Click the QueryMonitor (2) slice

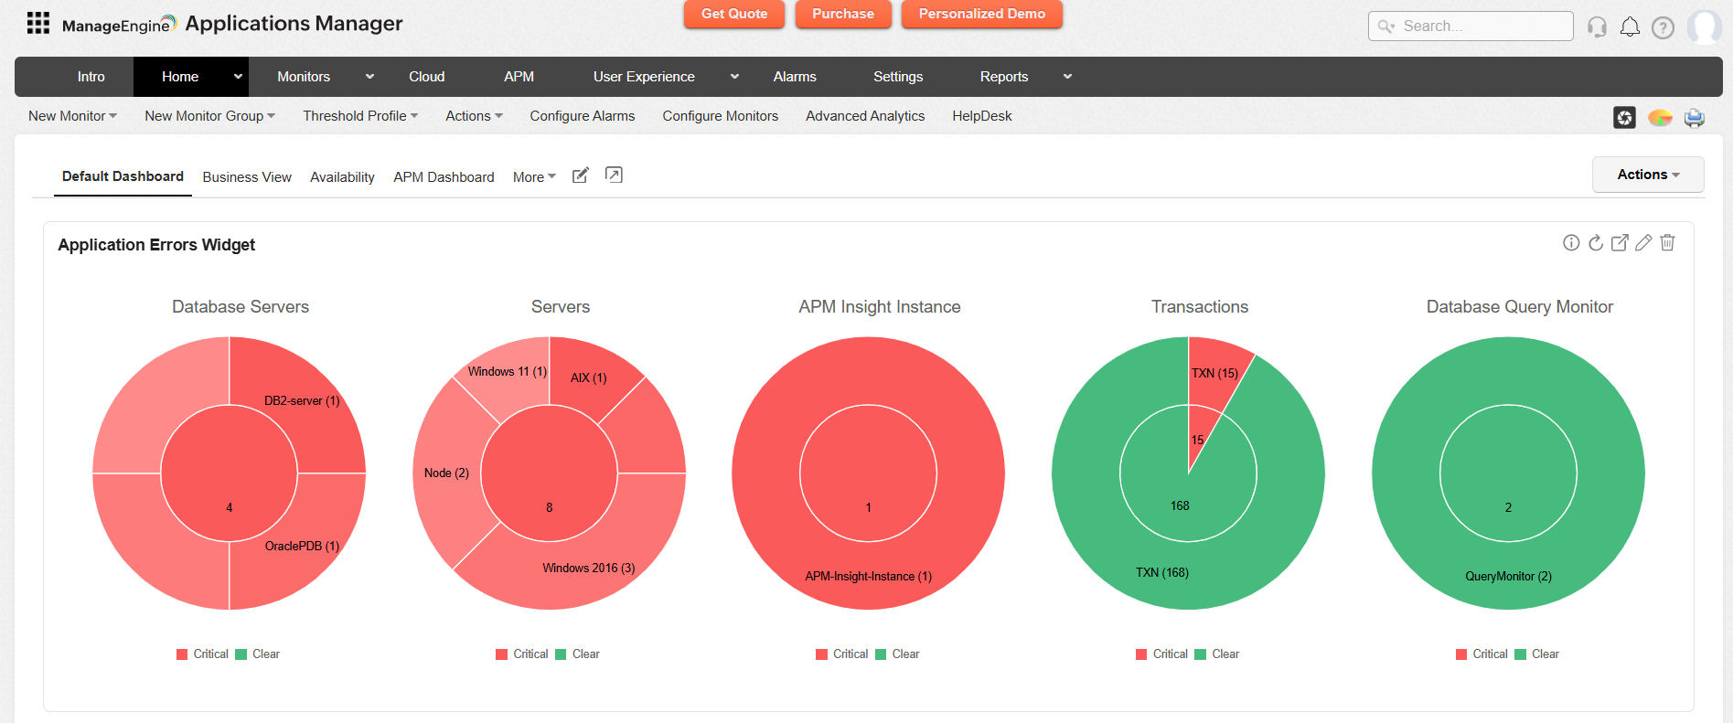coord(1508,576)
